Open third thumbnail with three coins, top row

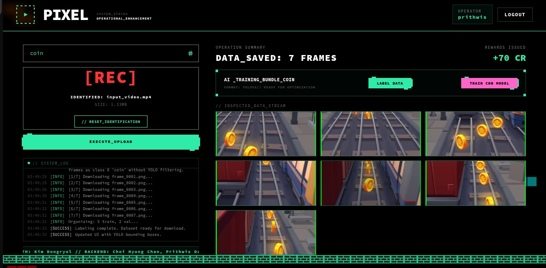475,134
